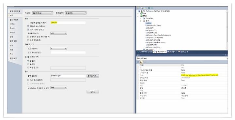Screen dimensions: 235x120
Task: Open Property Pages icon in Properties toolbar
Action: coord(145,62)
